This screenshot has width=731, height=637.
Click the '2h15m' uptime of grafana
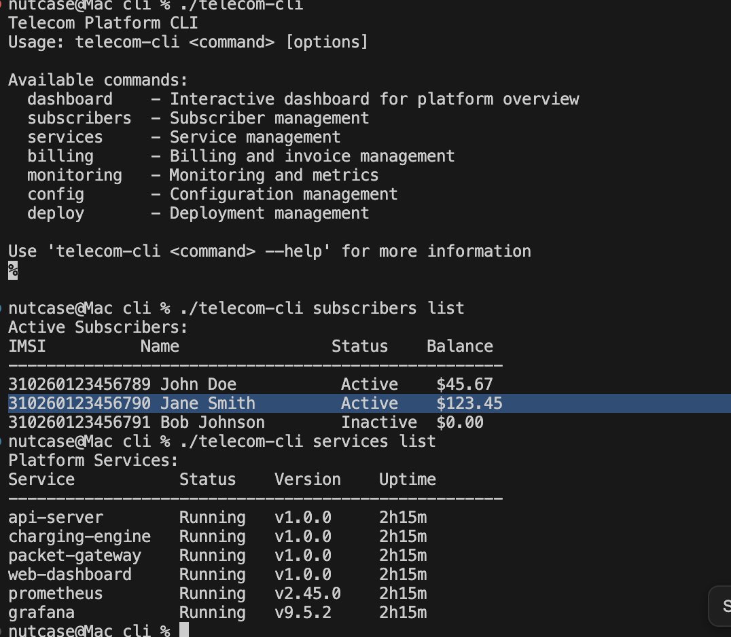pos(403,613)
